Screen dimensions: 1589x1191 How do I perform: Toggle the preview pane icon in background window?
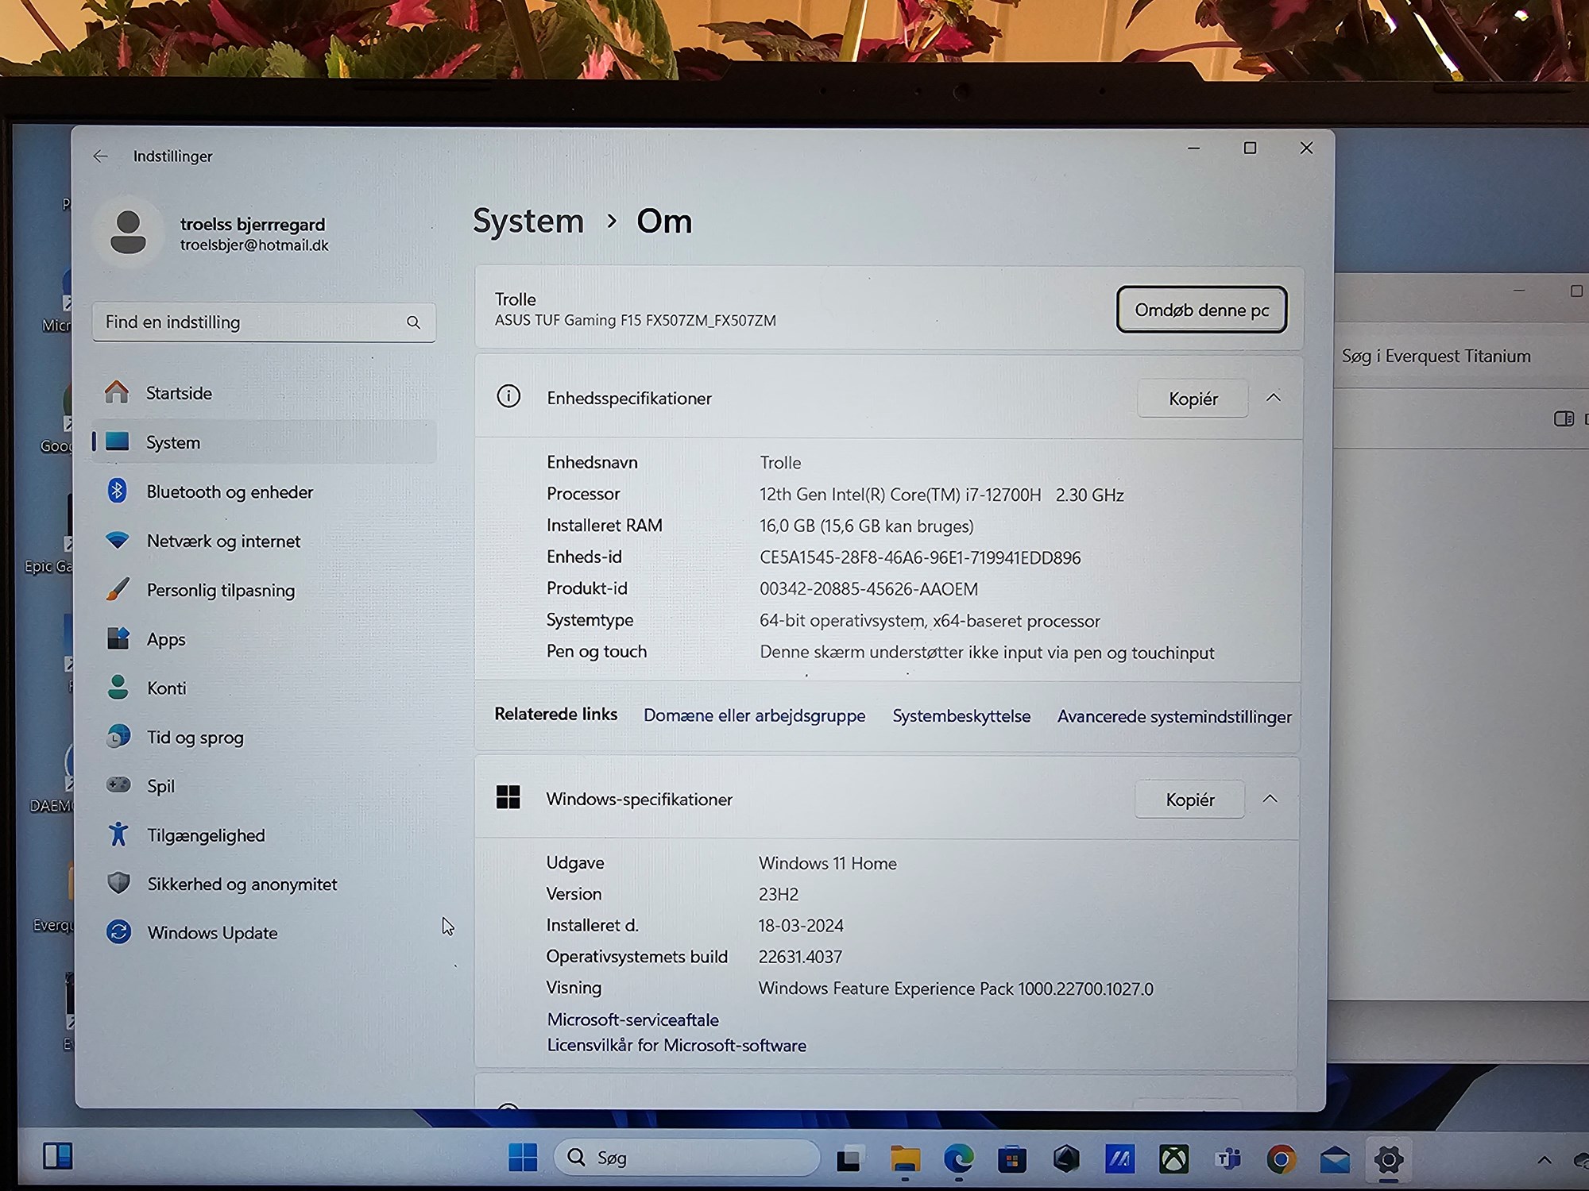click(1564, 418)
